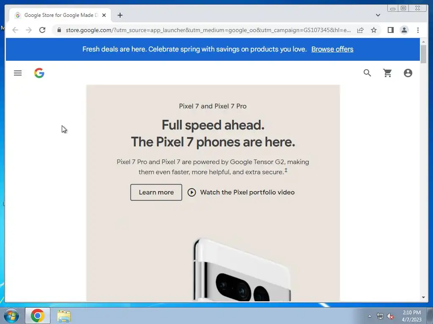The image size is (433, 324).
Task: Open the muted volume tray icon
Action: click(x=390, y=316)
